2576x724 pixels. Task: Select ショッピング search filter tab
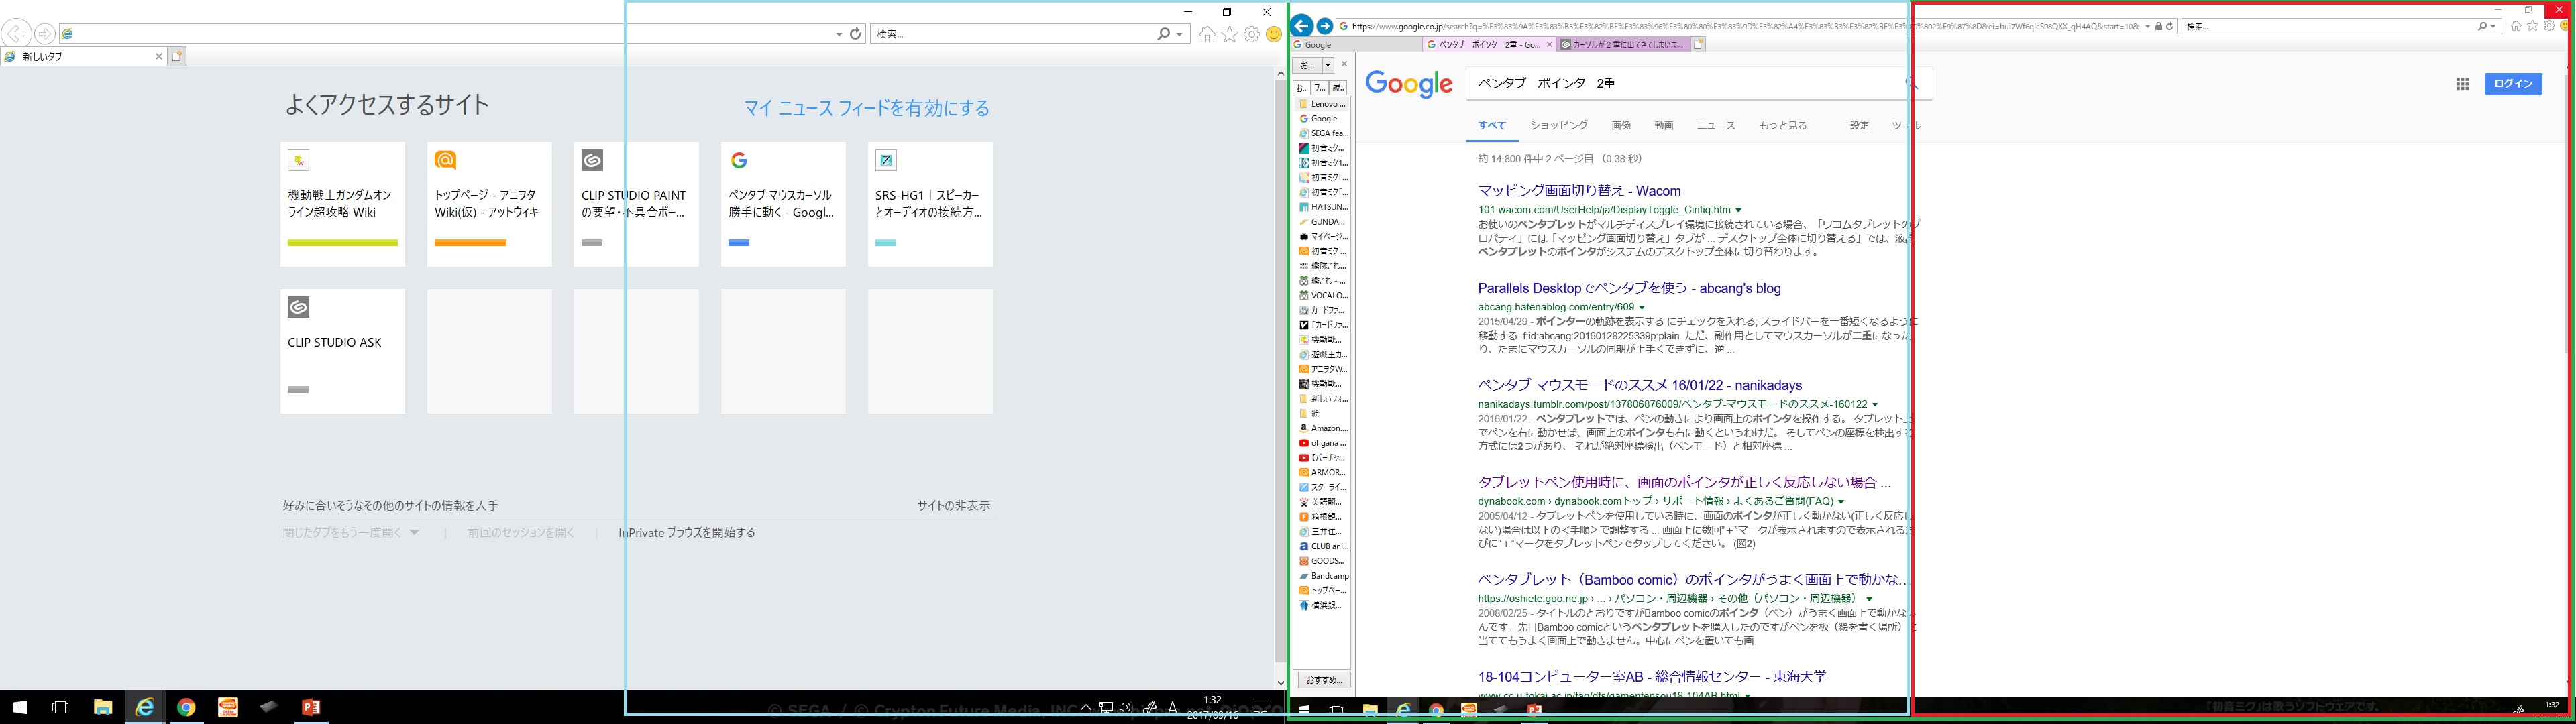pyautogui.click(x=1558, y=126)
